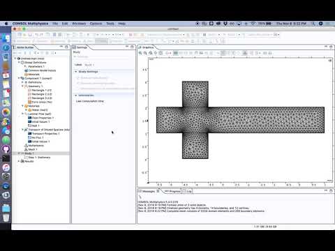Collapse the Study 1 tree node
The width and height of the screenshot is (335, 251).
coord(19,153)
